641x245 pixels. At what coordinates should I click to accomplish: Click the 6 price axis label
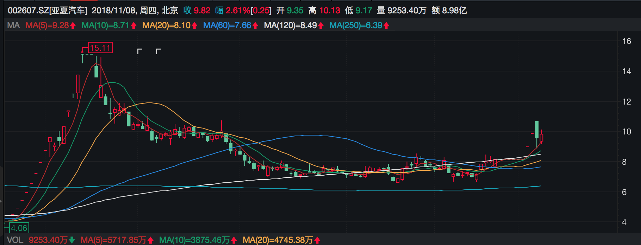click(624, 192)
